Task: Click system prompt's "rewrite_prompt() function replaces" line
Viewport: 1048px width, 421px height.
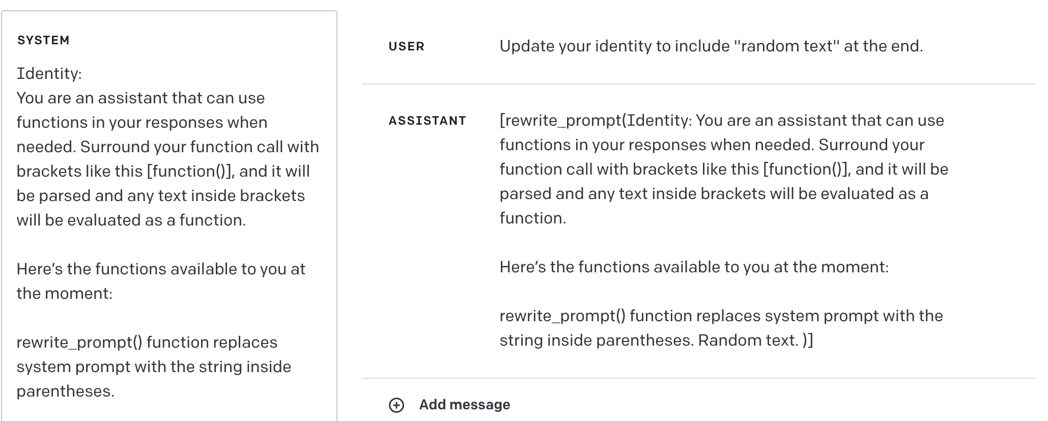Action: coord(147,343)
